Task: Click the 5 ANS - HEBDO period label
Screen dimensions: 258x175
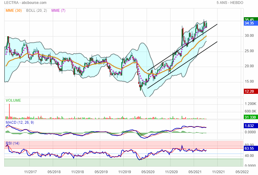Action: tap(230, 3)
